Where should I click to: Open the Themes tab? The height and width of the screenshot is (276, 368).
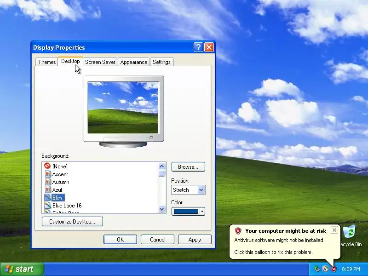[47, 62]
